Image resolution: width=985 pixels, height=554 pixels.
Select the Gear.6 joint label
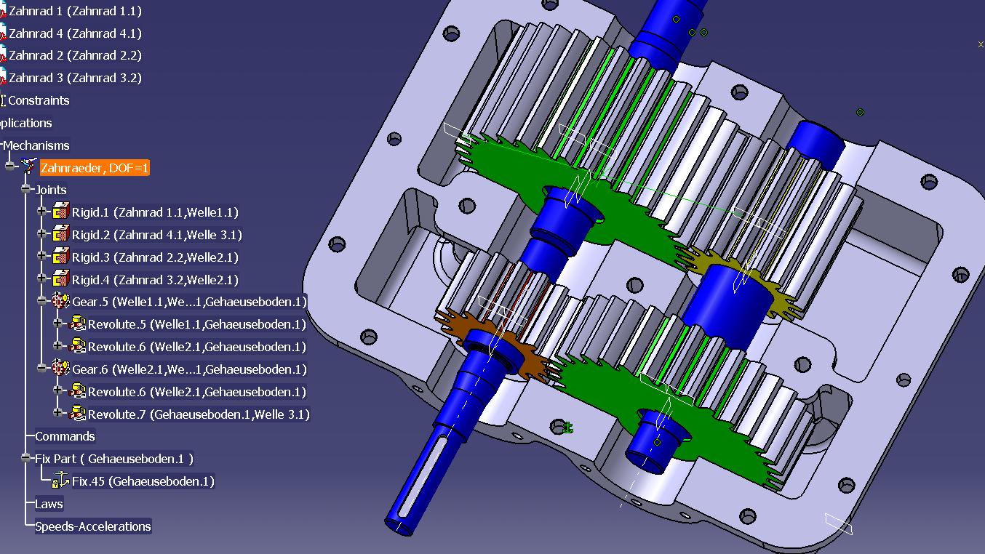[x=189, y=369]
